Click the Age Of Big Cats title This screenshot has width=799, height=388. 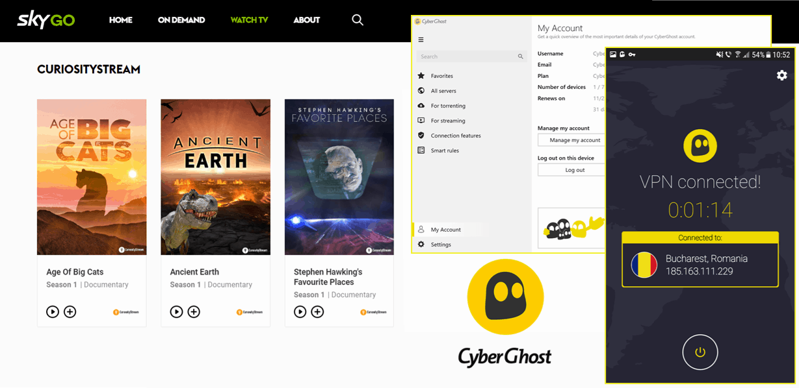[75, 272]
